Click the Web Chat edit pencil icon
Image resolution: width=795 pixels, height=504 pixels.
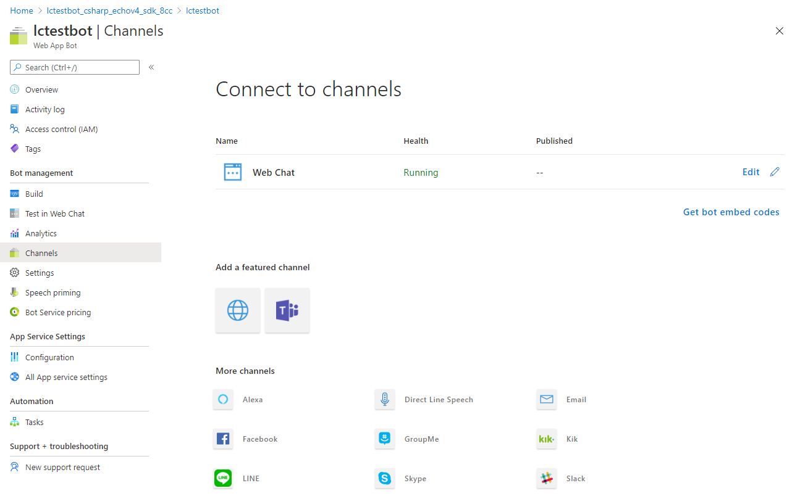coord(775,172)
